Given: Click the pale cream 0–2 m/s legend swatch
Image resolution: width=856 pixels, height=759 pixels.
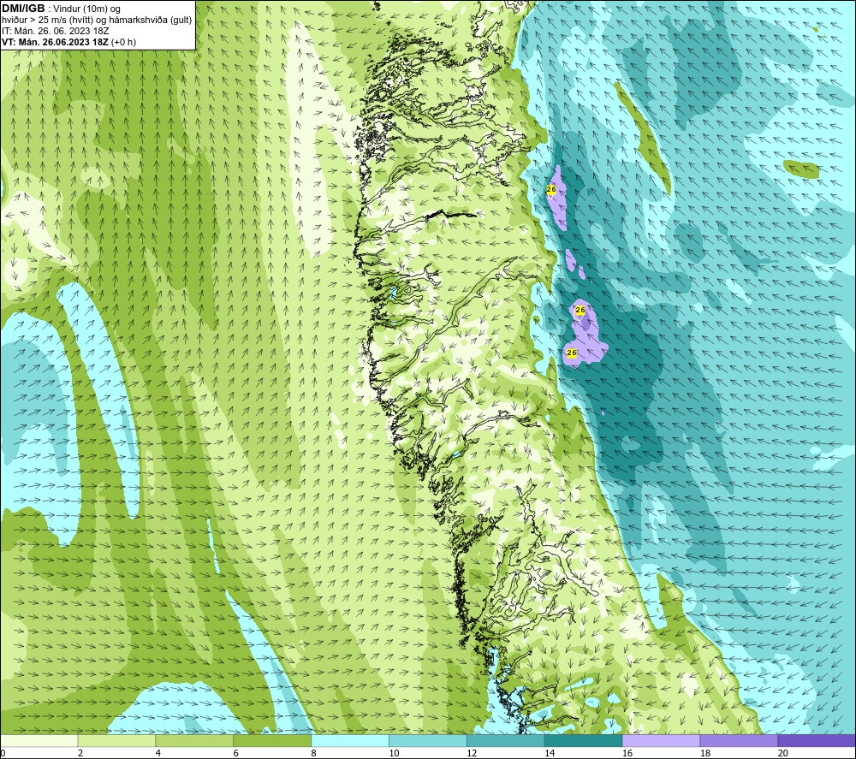Looking at the screenshot, I should (39, 740).
